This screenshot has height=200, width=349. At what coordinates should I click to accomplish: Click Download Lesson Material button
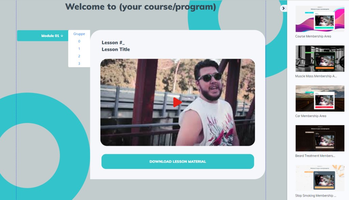(x=178, y=161)
